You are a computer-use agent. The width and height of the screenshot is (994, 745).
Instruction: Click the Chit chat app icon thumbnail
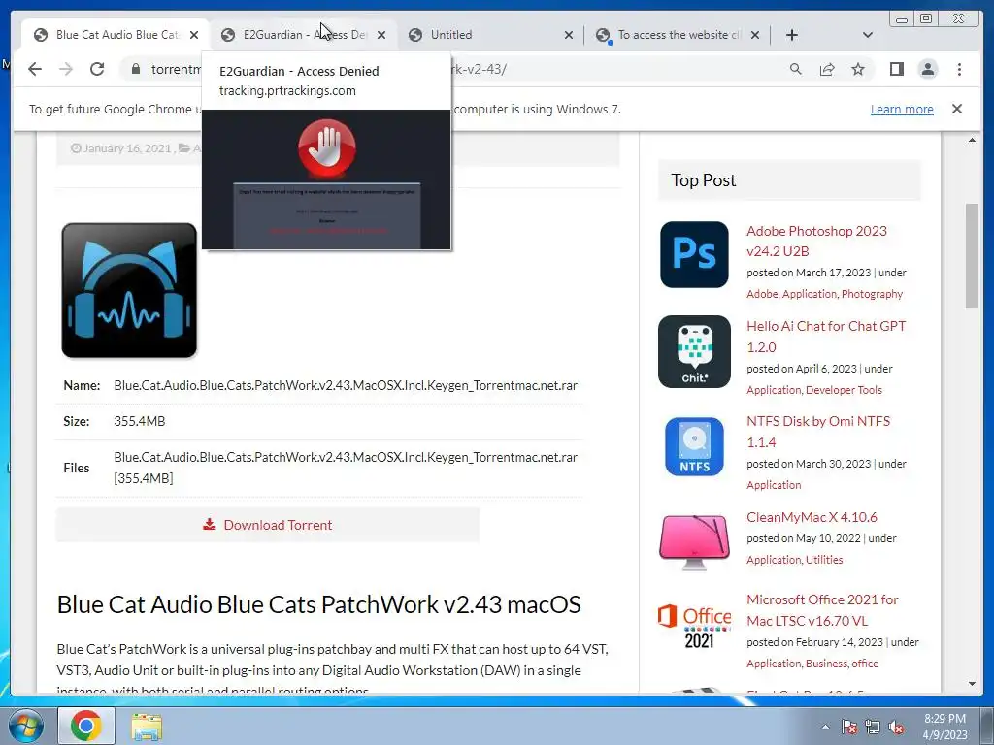point(694,351)
